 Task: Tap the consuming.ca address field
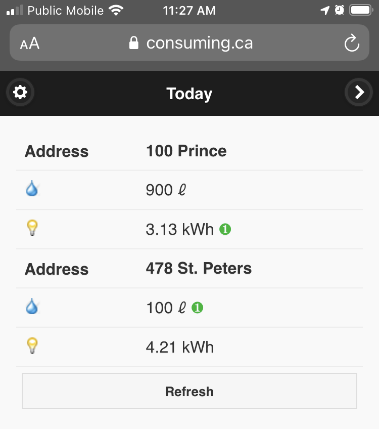click(189, 42)
